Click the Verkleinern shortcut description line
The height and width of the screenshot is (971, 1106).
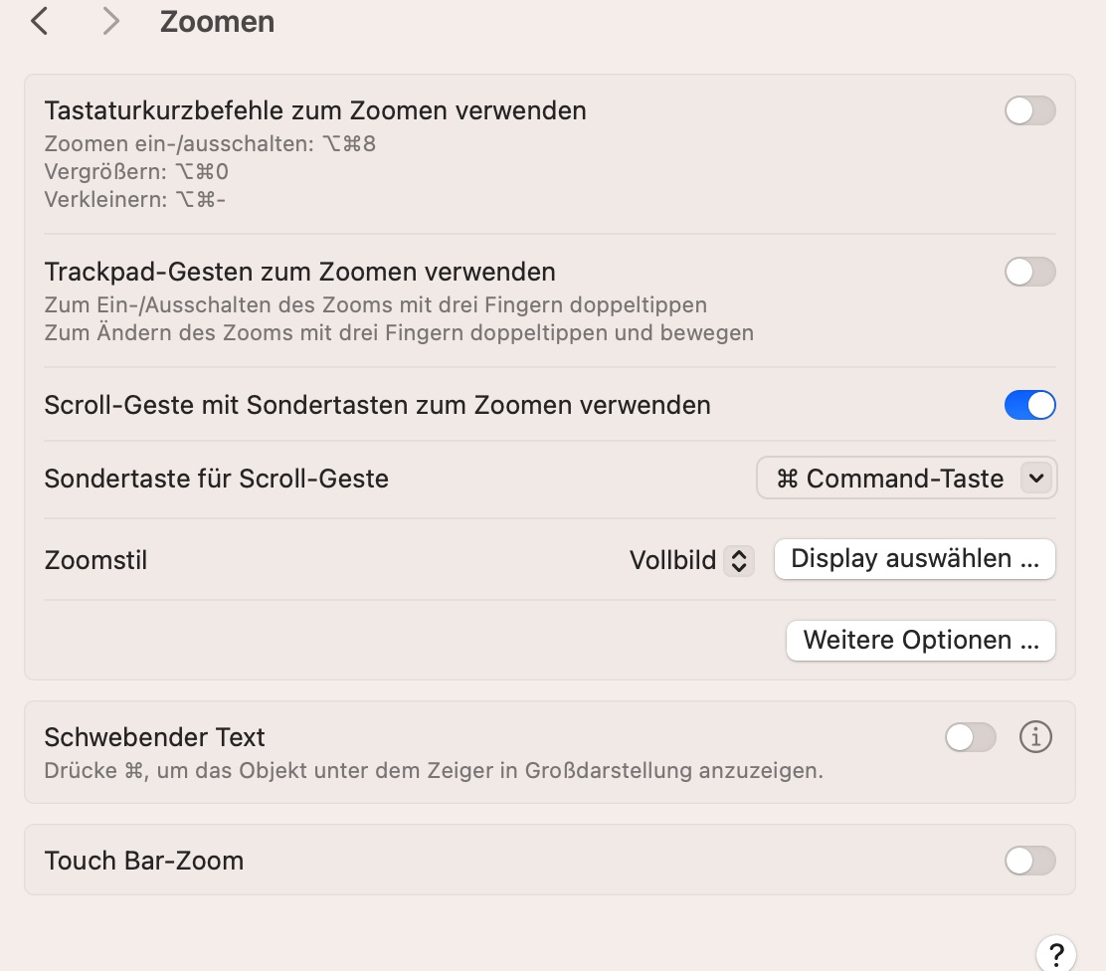click(134, 199)
